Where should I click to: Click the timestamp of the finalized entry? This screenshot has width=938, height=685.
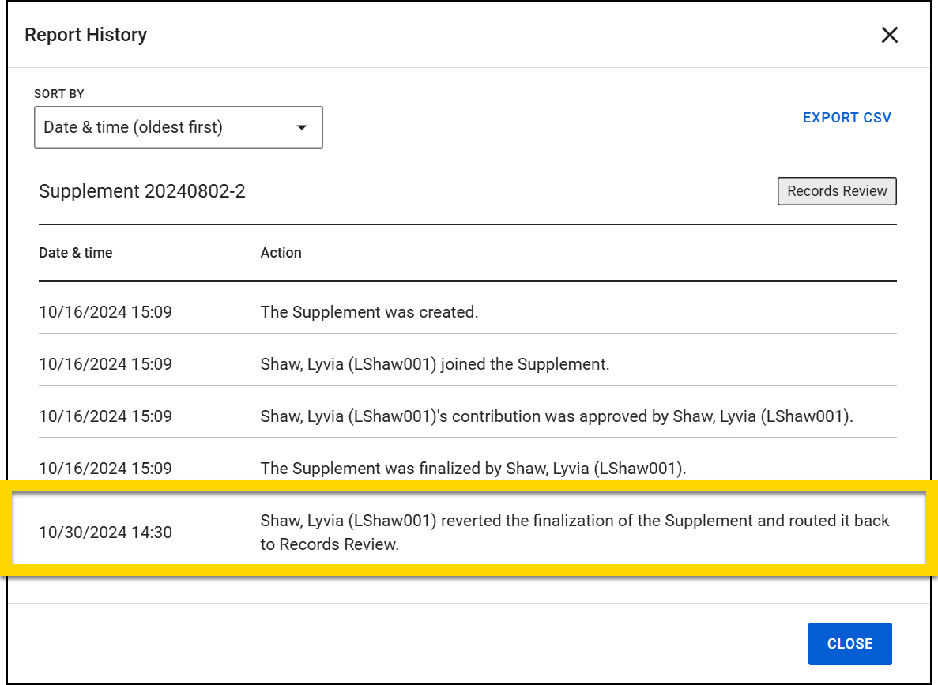point(105,469)
